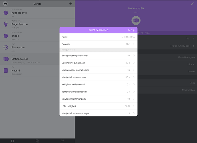Switch to the first bottom tab

12,141
